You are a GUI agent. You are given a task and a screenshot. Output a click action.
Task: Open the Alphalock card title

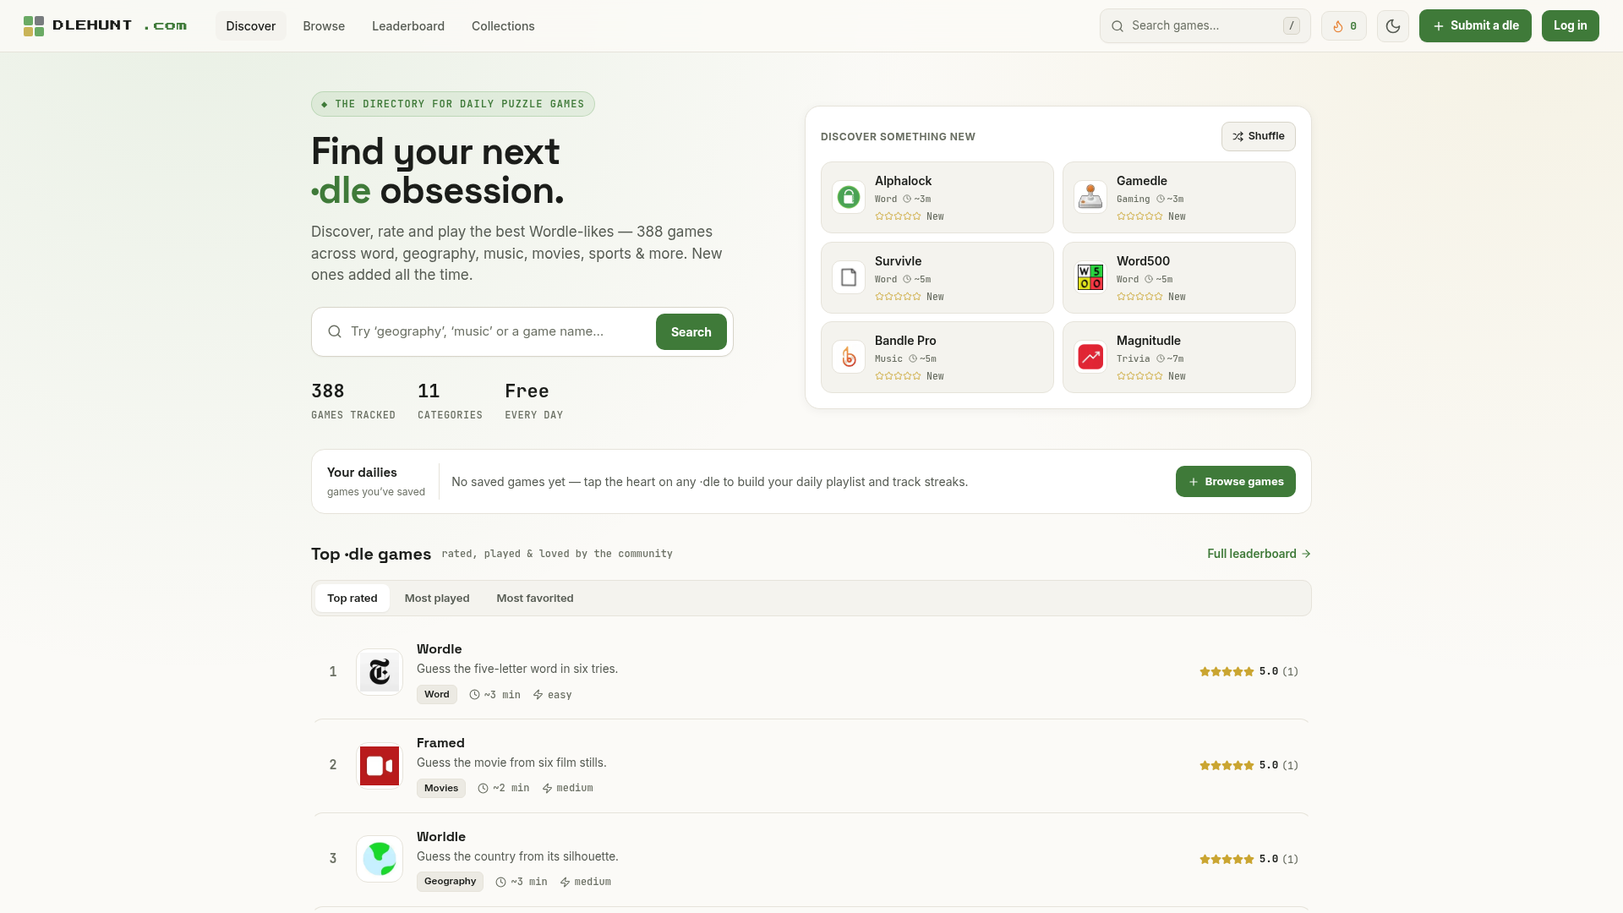(x=903, y=181)
